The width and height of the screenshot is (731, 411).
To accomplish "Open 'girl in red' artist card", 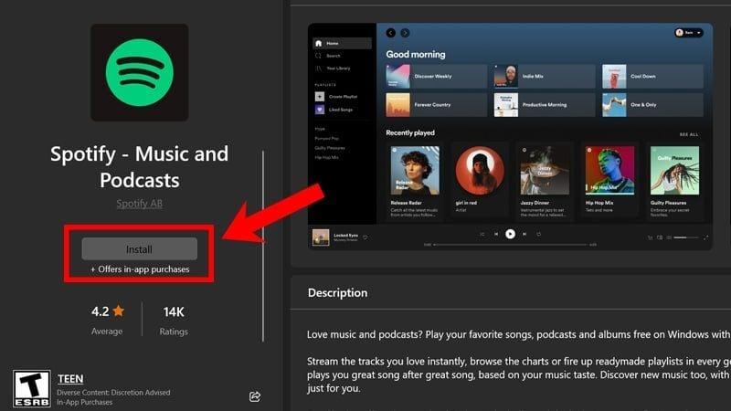I will point(479,180).
